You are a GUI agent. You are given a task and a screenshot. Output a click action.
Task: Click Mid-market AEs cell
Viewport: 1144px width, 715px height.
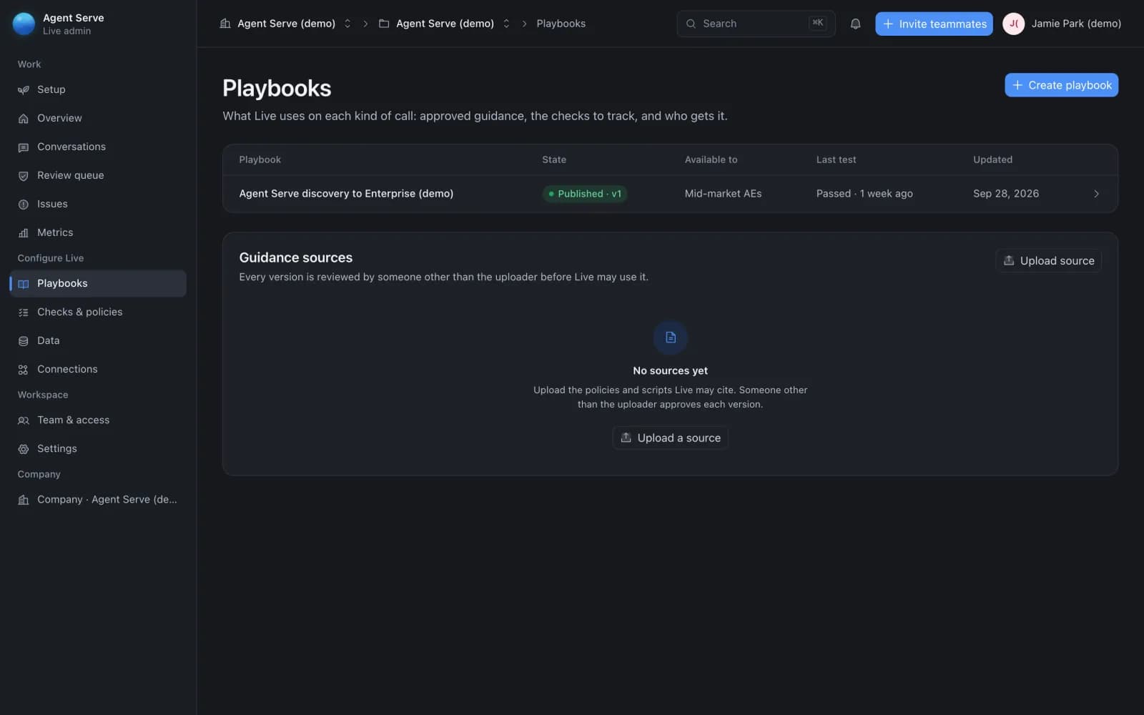(723, 194)
